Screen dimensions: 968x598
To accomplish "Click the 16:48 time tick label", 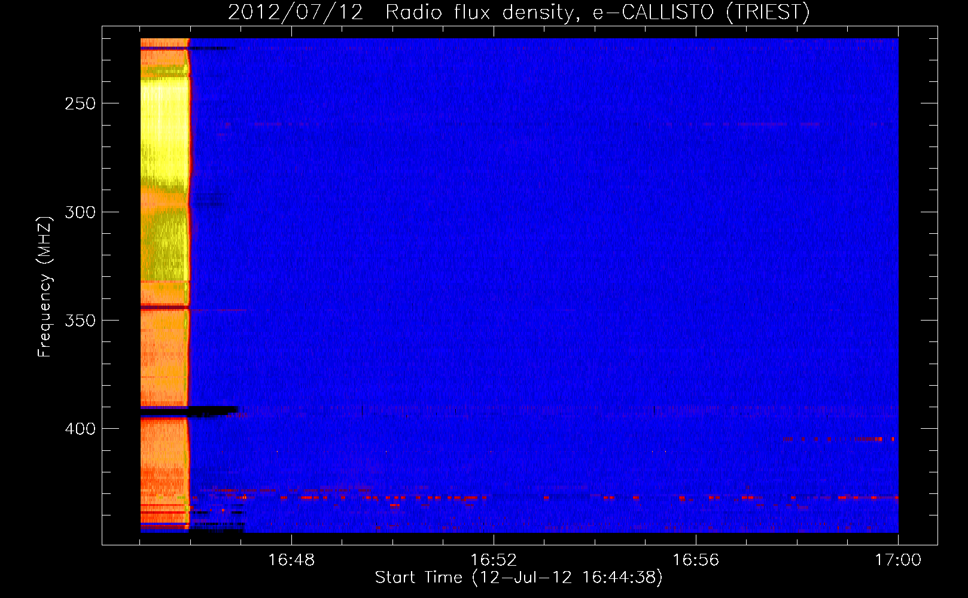I will pos(291,560).
